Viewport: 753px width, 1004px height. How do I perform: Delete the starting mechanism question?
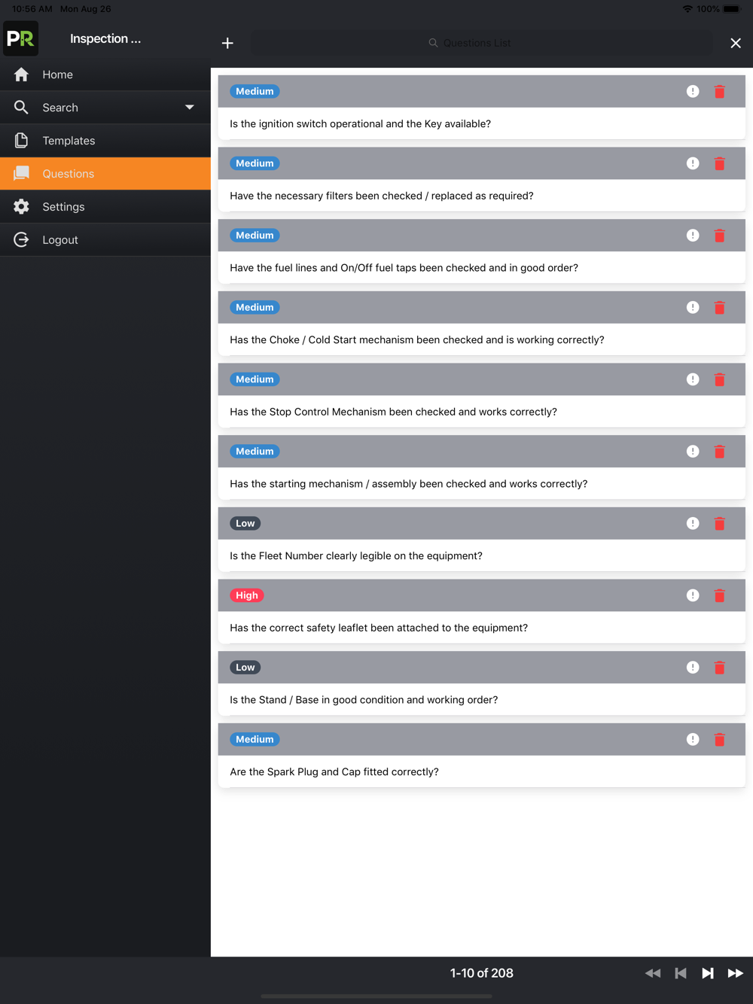point(720,452)
